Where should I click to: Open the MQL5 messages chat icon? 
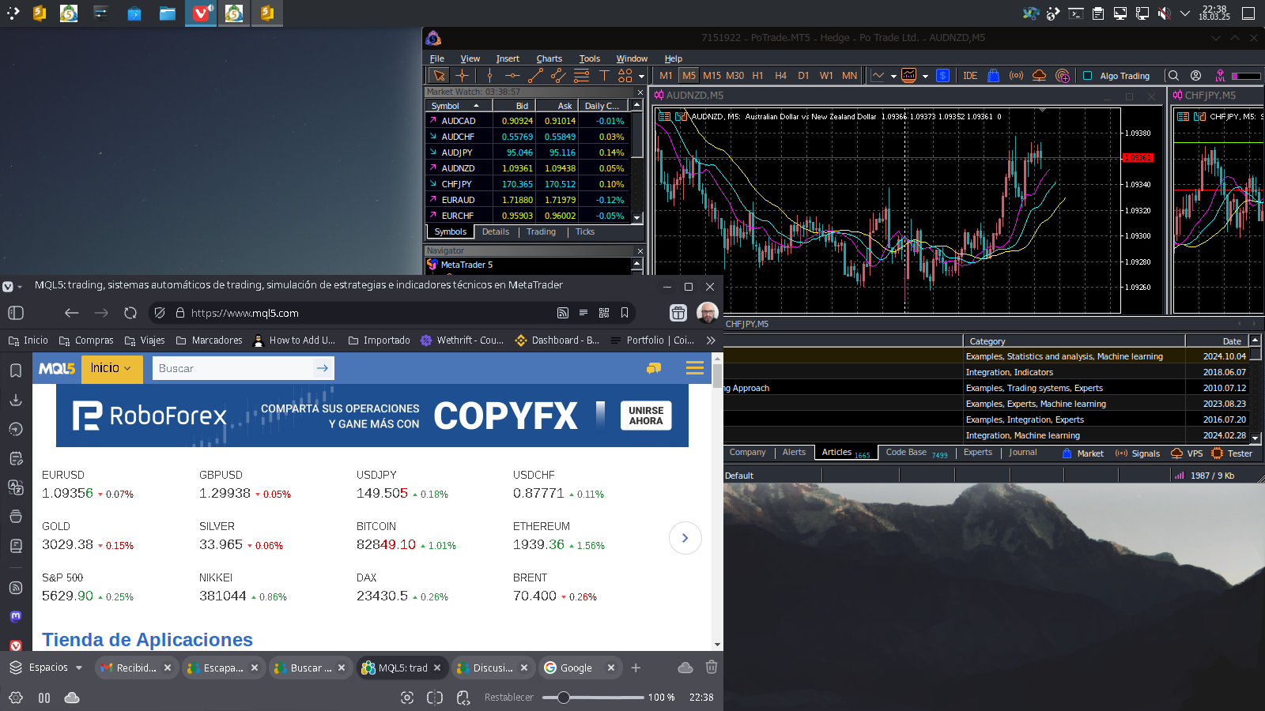[x=654, y=368]
